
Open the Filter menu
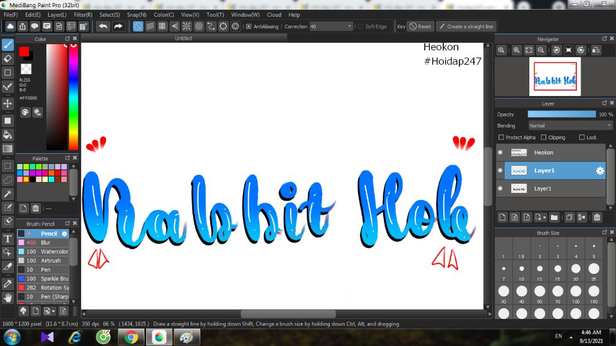[83, 15]
